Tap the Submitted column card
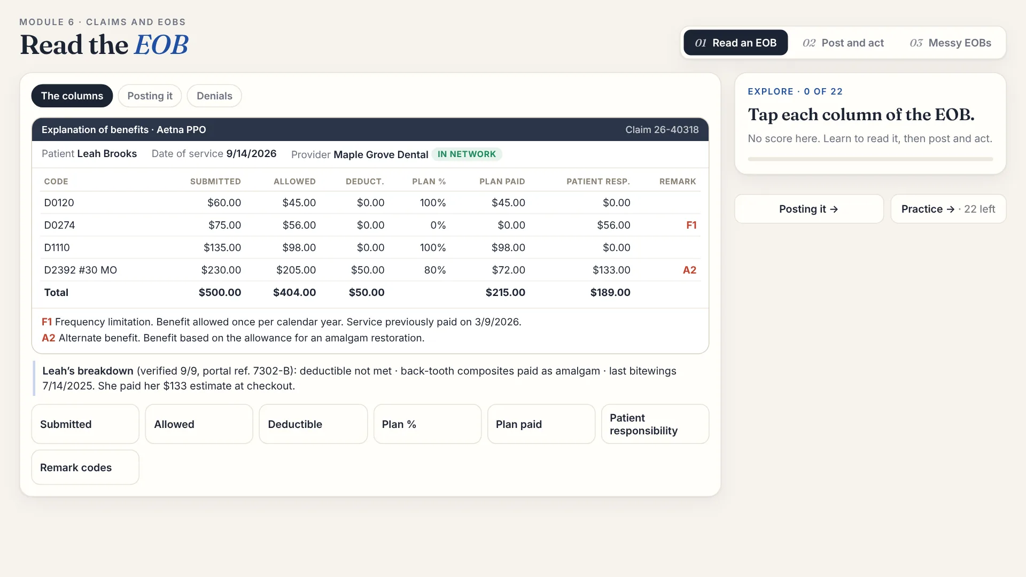1026x577 pixels. [85, 424]
